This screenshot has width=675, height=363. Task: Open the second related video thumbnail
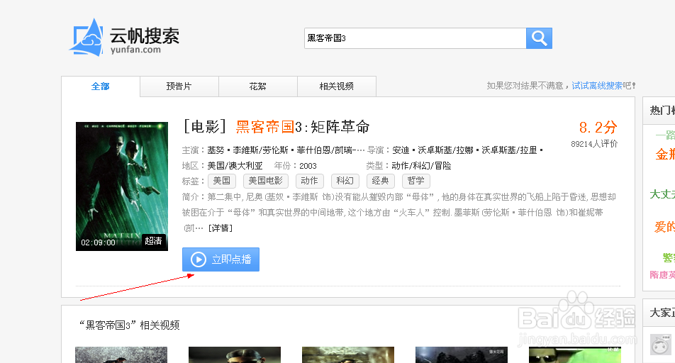(x=235, y=354)
